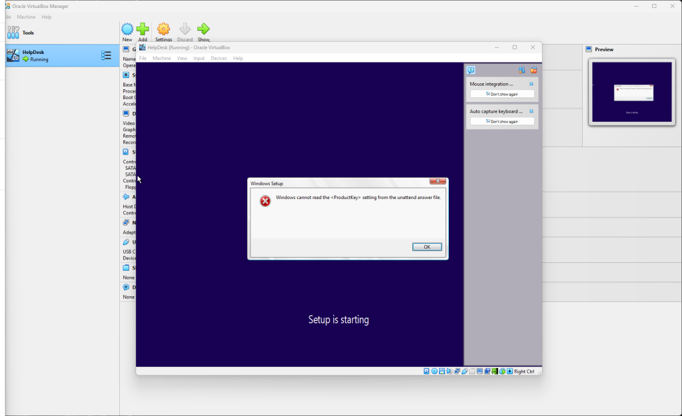Click the audio speaker status bar icon

click(x=450, y=371)
